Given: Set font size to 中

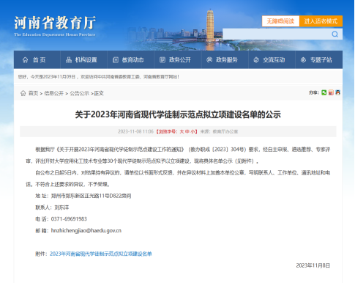Looking at the screenshot, I should point(187,131).
